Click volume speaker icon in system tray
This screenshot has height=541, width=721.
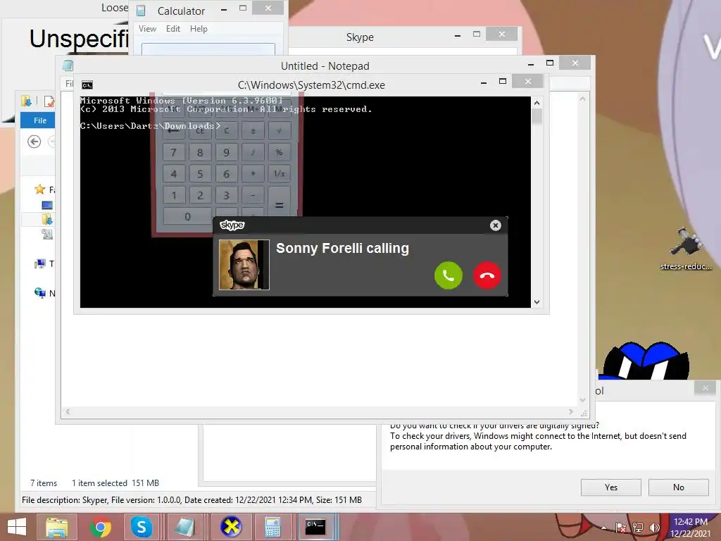tap(654, 528)
